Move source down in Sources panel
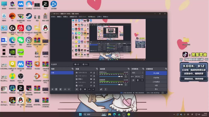Screen dimensions: 209x117 (x=93, y=89)
